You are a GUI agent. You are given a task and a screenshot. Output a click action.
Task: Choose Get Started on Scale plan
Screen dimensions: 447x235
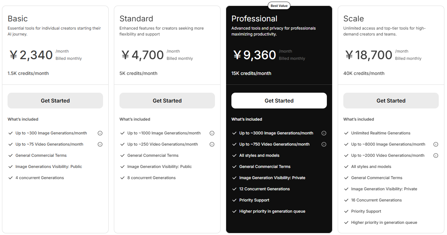coord(391,101)
